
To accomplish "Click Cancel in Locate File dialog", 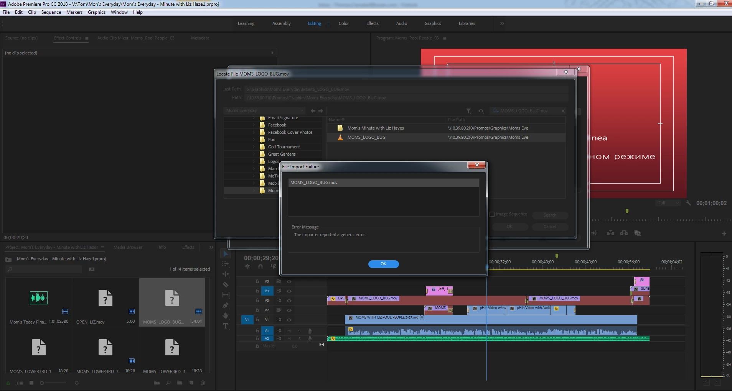I will [550, 227].
